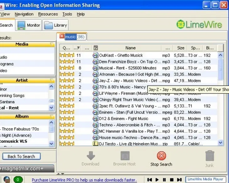This screenshot has width=229, height=183.
Task: Click the Browse Host icon
Action: (x=125, y=156)
